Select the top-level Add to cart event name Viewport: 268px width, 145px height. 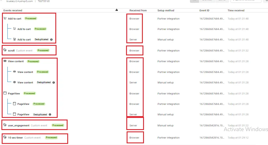14,19
